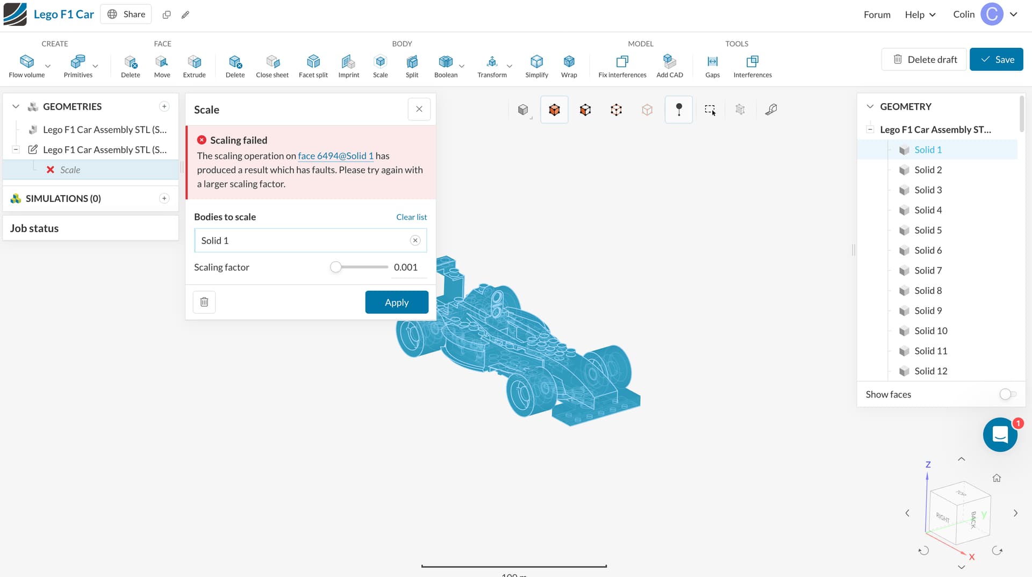Collapse the GEOMETRY panel on right
1032x577 pixels.
click(870, 106)
